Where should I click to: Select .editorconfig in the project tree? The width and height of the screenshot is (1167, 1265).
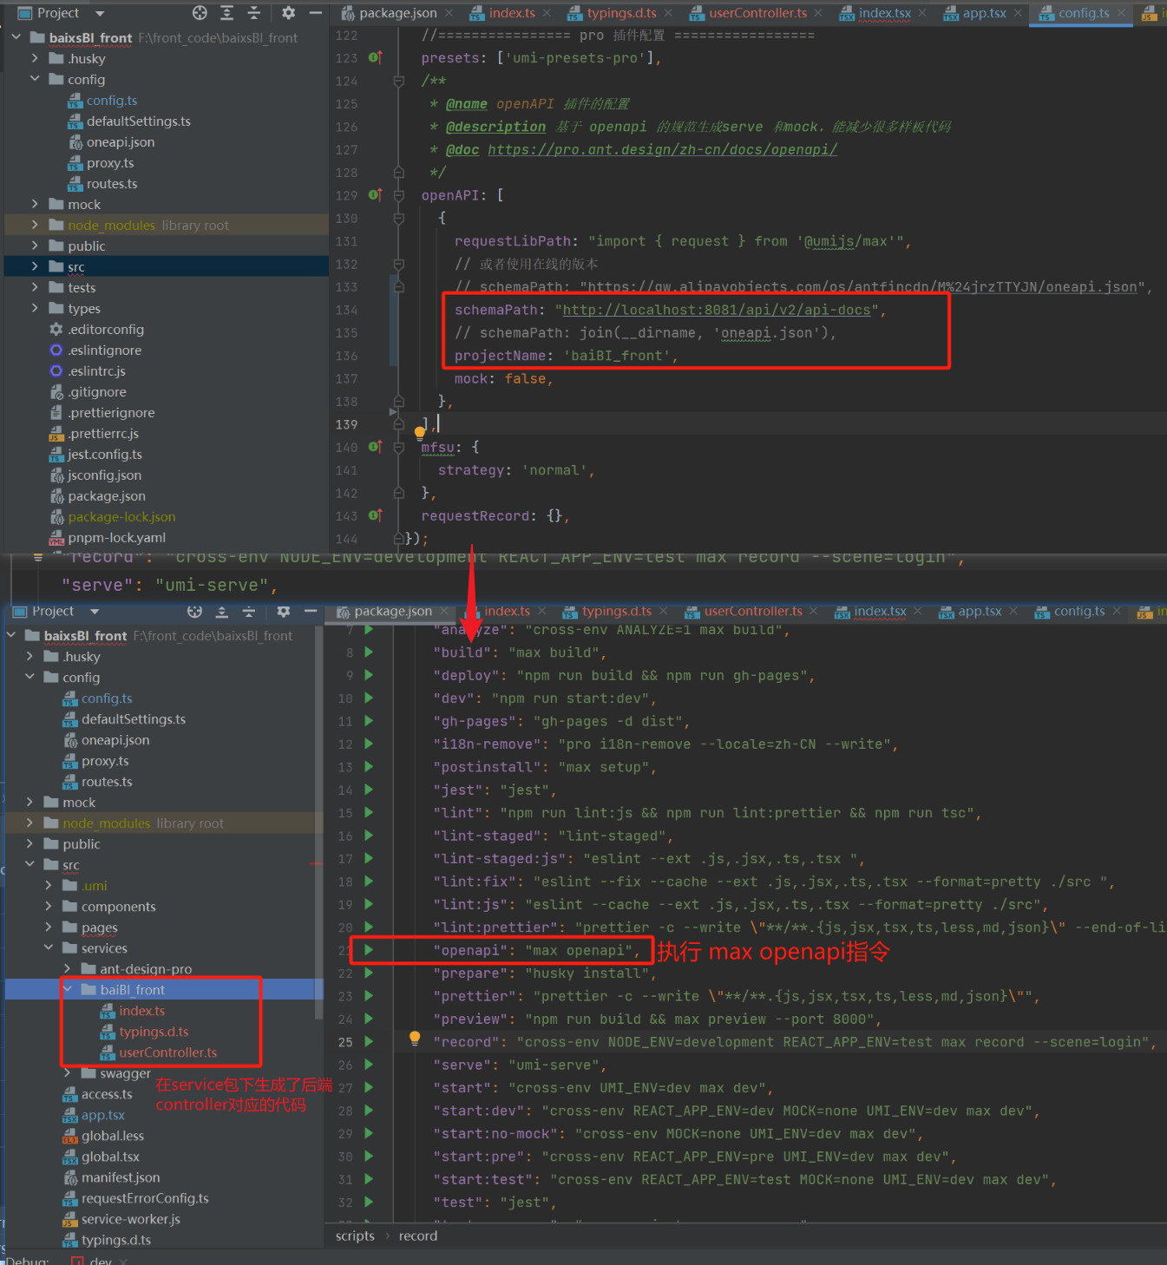(106, 329)
